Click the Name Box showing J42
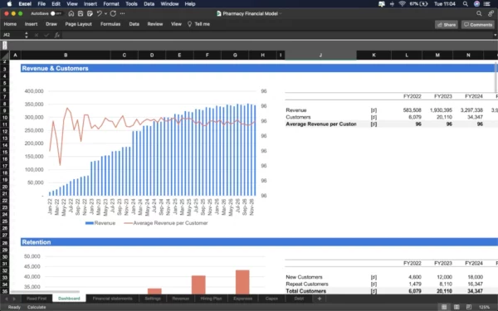 pyautogui.click(x=12, y=35)
